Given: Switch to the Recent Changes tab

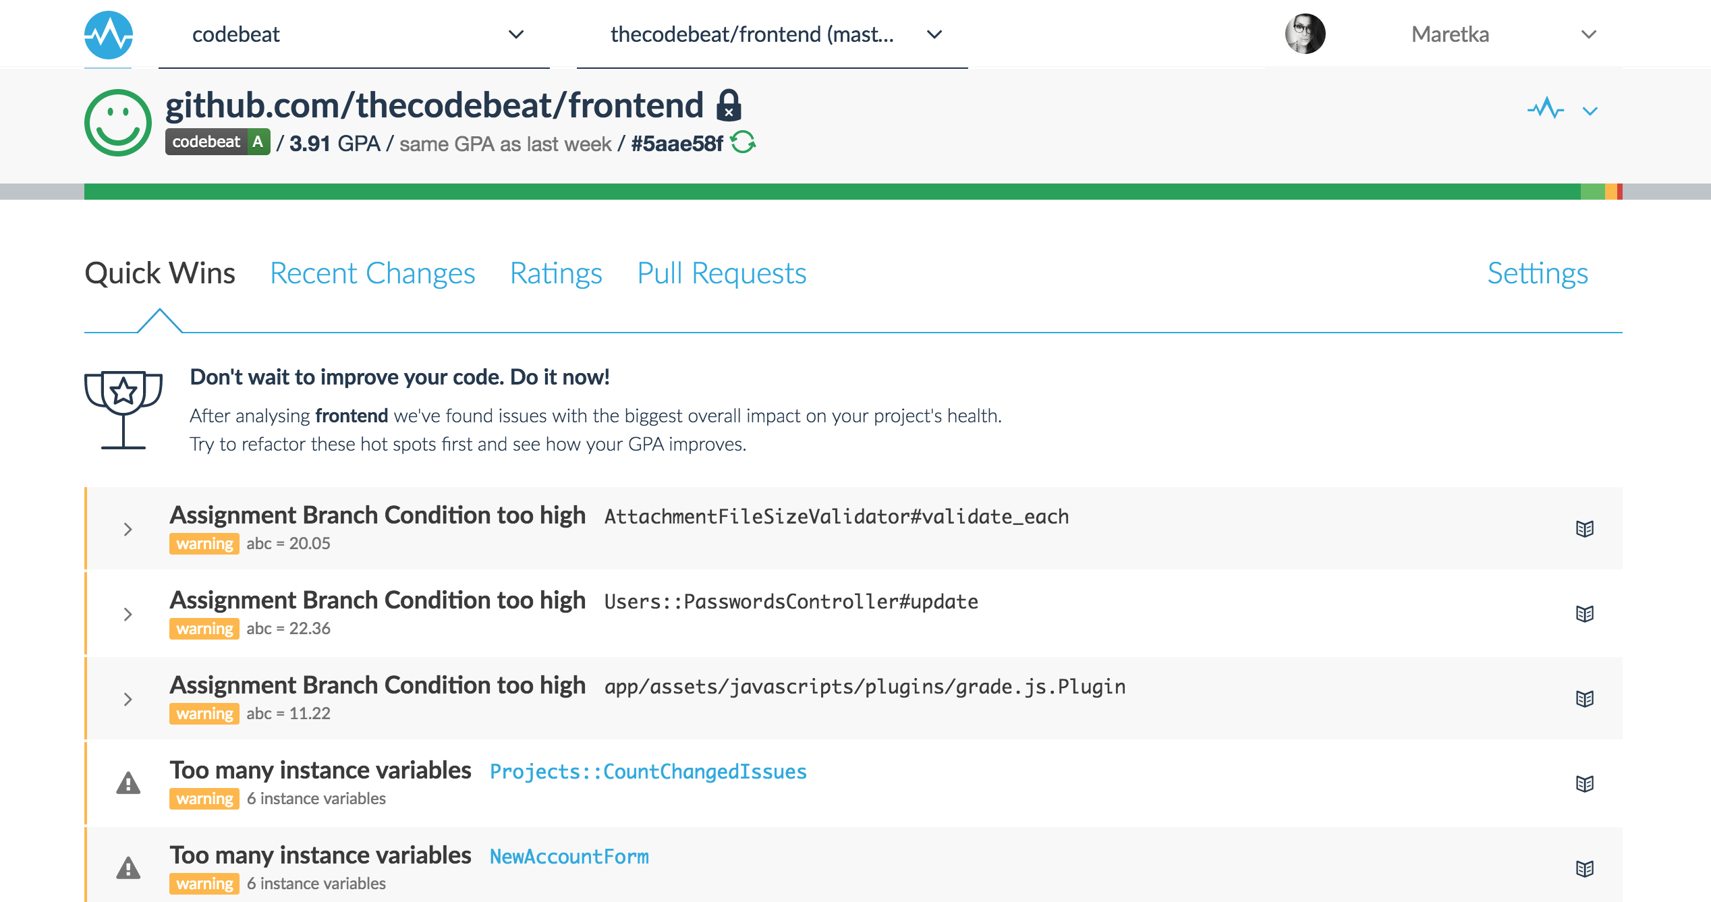Looking at the screenshot, I should point(372,273).
